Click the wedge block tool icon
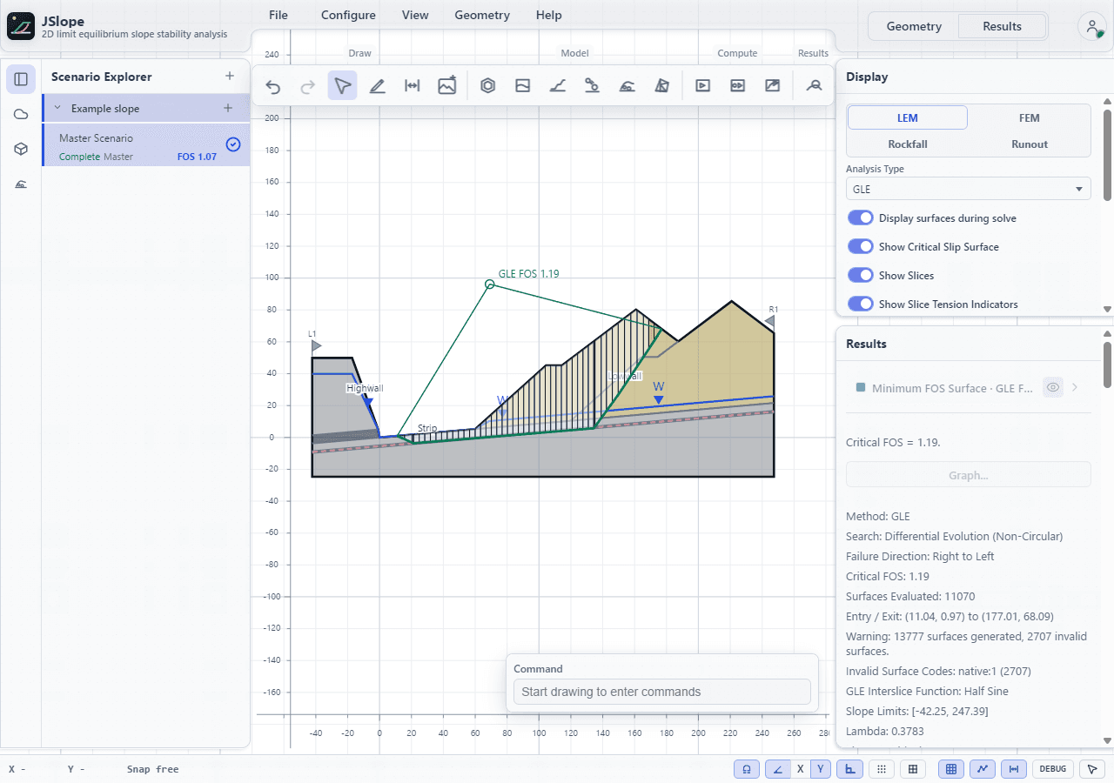1114x783 pixels. tap(662, 86)
